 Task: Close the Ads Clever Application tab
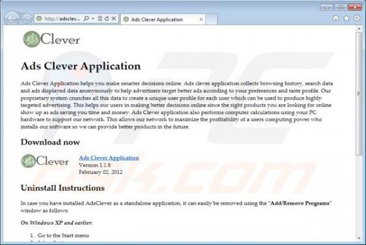(201, 20)
